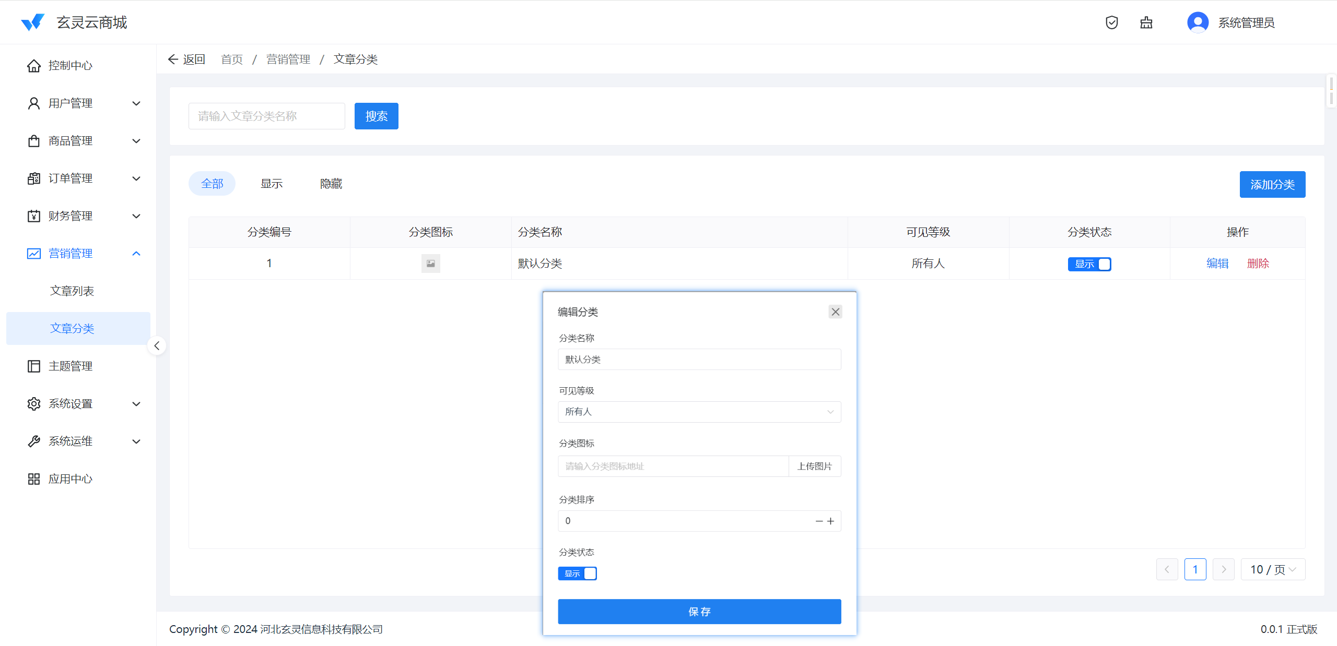Switch to the 隐藏 filter tab

331,184
